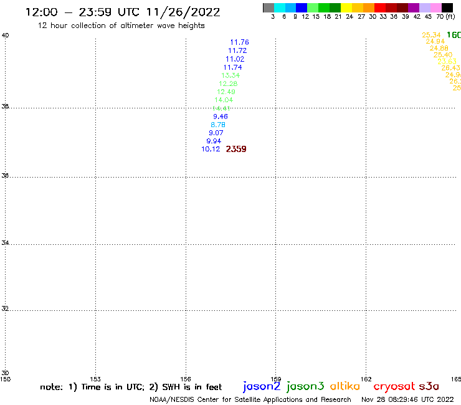
Task: Click the latitude axis label 34
Action: 5,243
